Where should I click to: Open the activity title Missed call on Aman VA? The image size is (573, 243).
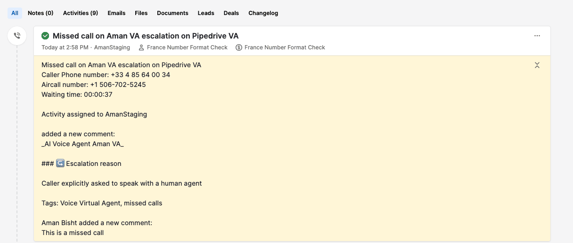(x=146, y=36)
